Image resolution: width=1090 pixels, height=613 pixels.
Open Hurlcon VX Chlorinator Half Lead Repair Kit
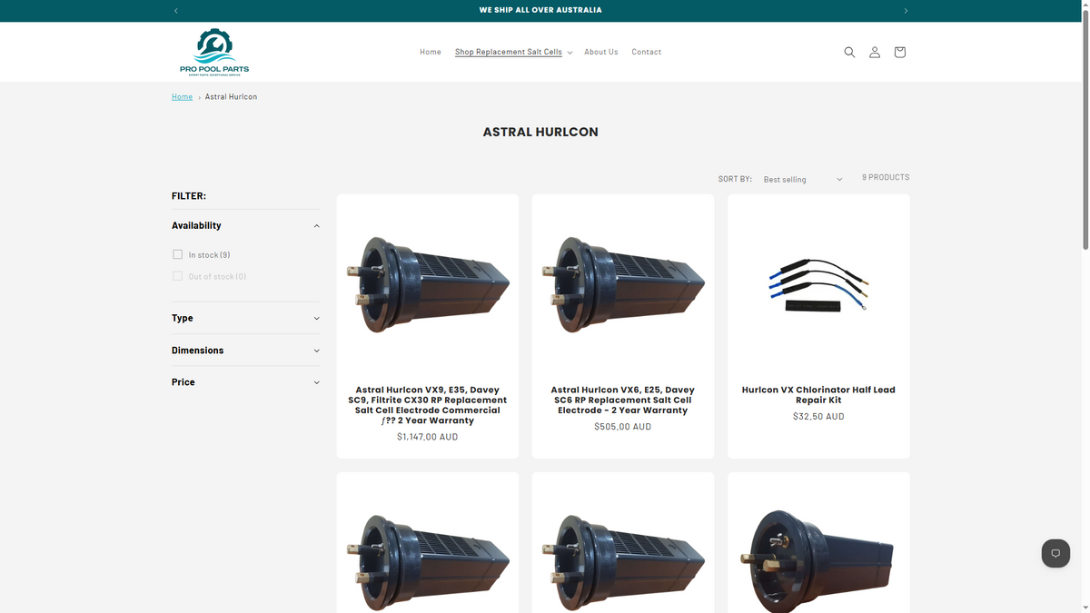818,395
